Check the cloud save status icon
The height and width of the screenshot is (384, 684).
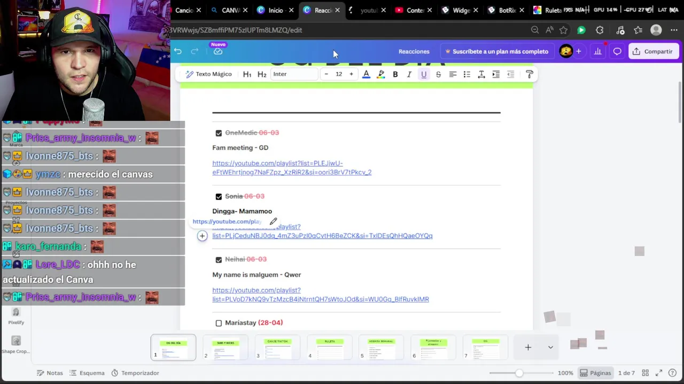point(218,51)
